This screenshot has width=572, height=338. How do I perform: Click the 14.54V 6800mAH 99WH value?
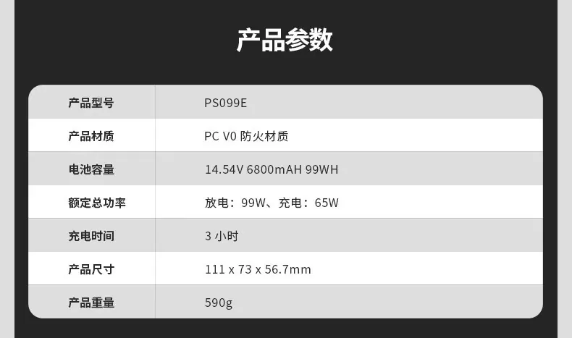[272, 169]
